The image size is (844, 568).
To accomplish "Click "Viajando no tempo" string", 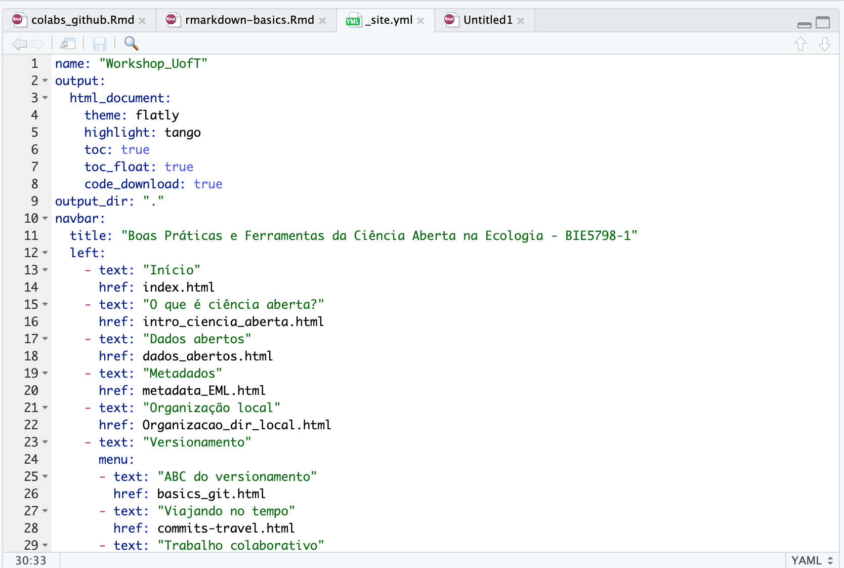I will [x=226, y=511].
